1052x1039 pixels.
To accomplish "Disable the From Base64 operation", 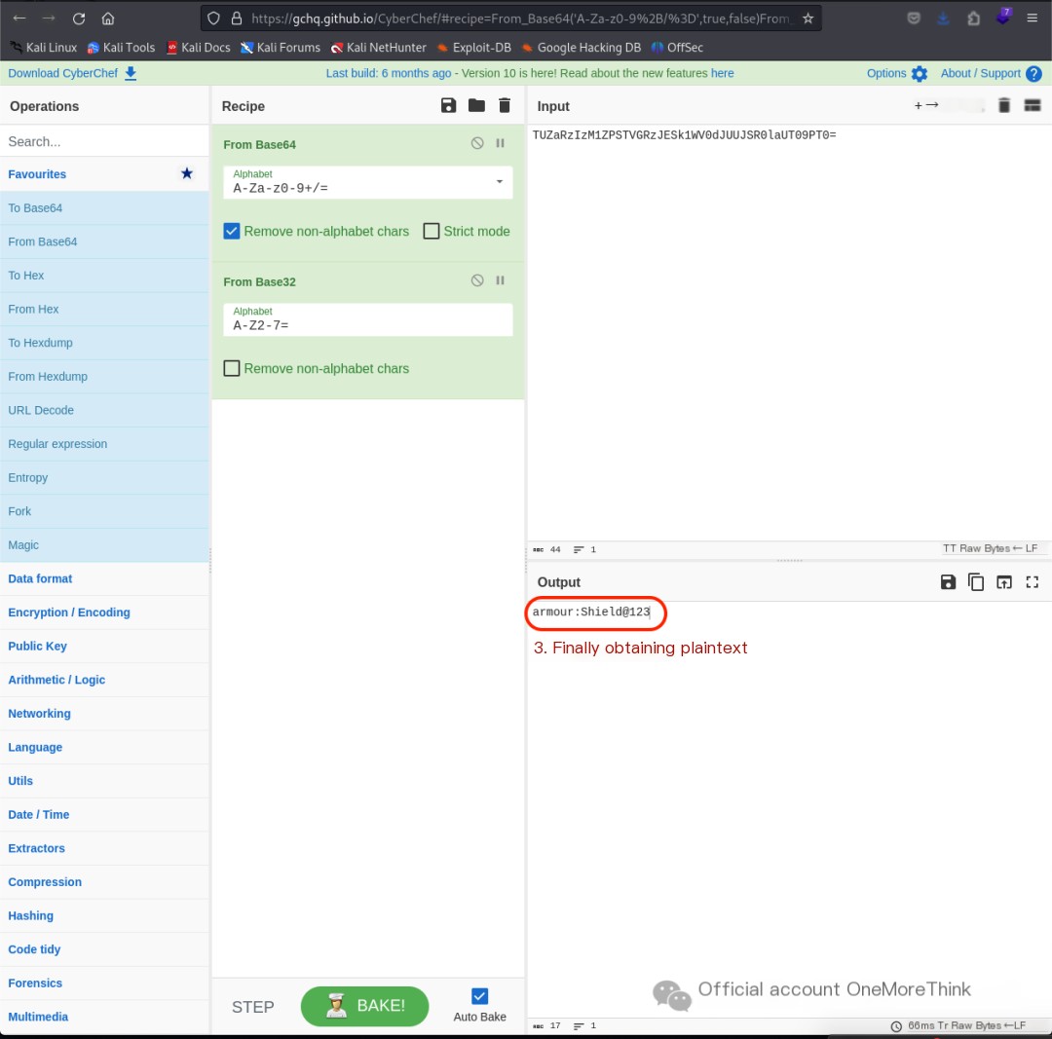I will click(477, 143).
